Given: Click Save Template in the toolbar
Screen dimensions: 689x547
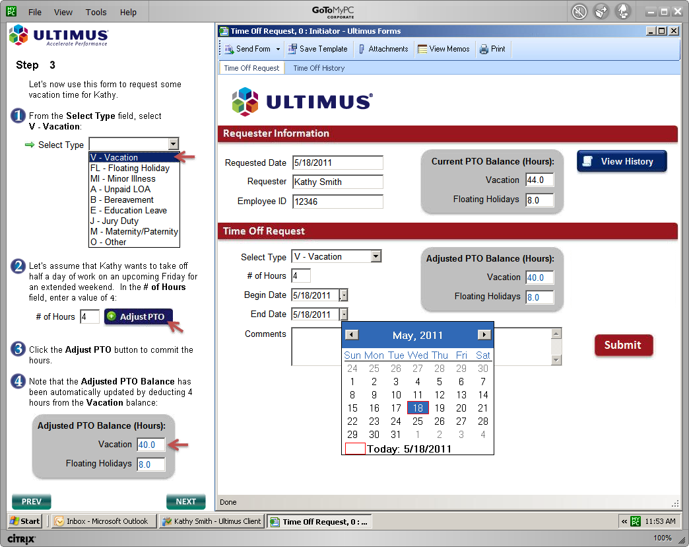Looking at the screenshot, I should point(317,49).
